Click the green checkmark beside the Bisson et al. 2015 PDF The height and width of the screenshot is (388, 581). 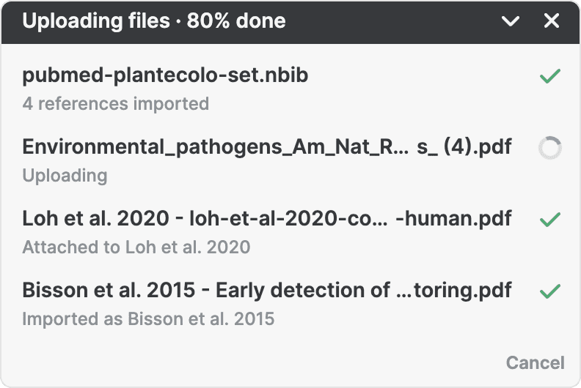pos(549,291)
